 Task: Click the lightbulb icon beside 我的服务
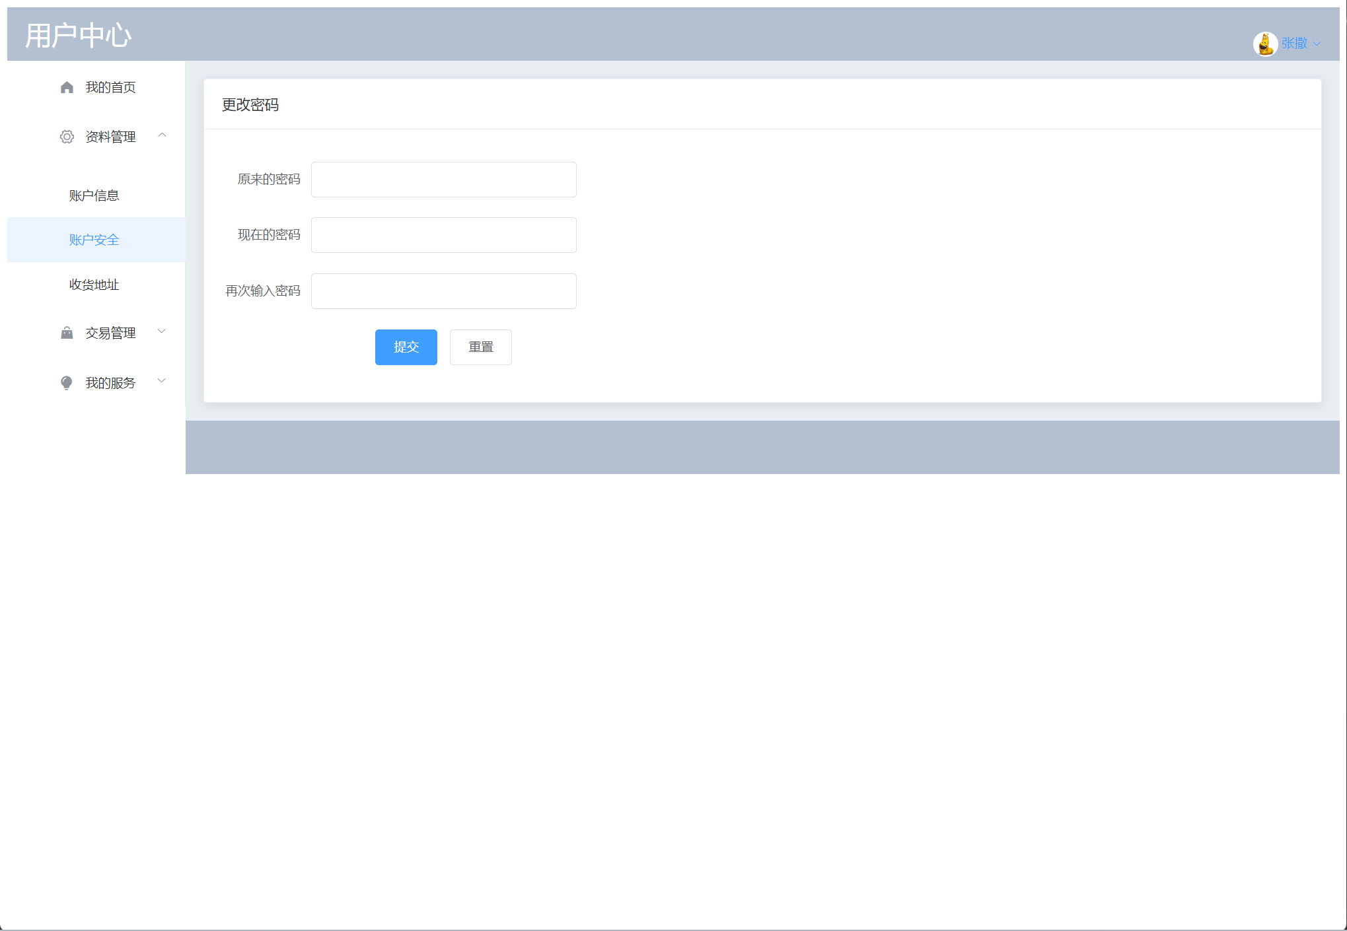pyautogui.click(x=67, y=383)
